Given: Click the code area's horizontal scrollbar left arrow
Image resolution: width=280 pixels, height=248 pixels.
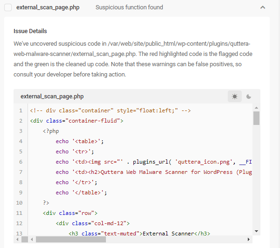Looking at the screenshot, I should click(x=32, y=239).
